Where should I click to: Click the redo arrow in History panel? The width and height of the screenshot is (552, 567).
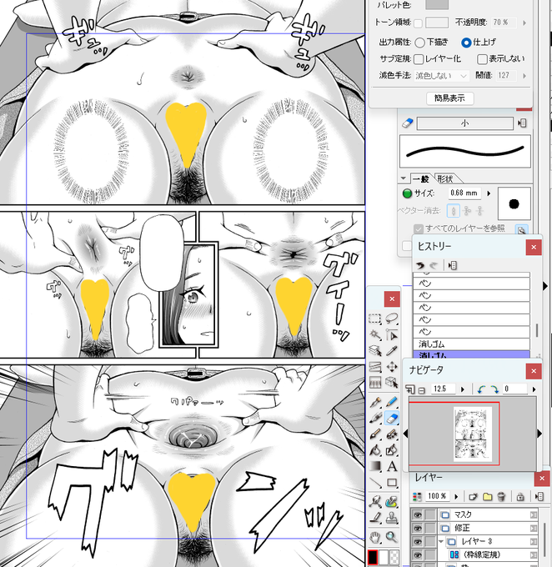[433, 265]
